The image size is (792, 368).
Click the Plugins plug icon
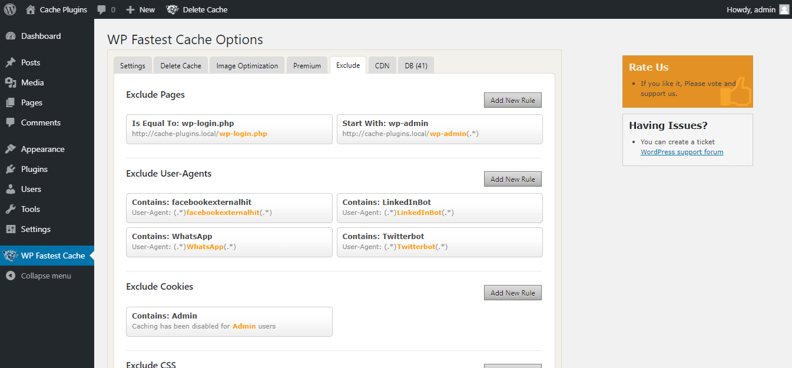11,169
